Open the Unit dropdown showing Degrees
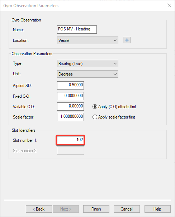This screenshot has height=217, width=175. click(87, 74)
